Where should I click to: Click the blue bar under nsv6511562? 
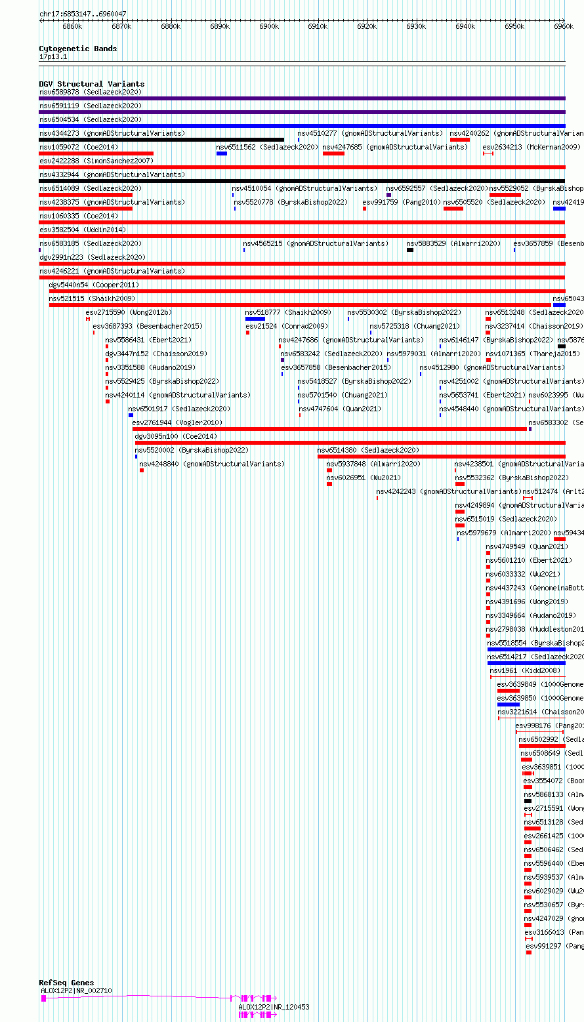point(222,153)
